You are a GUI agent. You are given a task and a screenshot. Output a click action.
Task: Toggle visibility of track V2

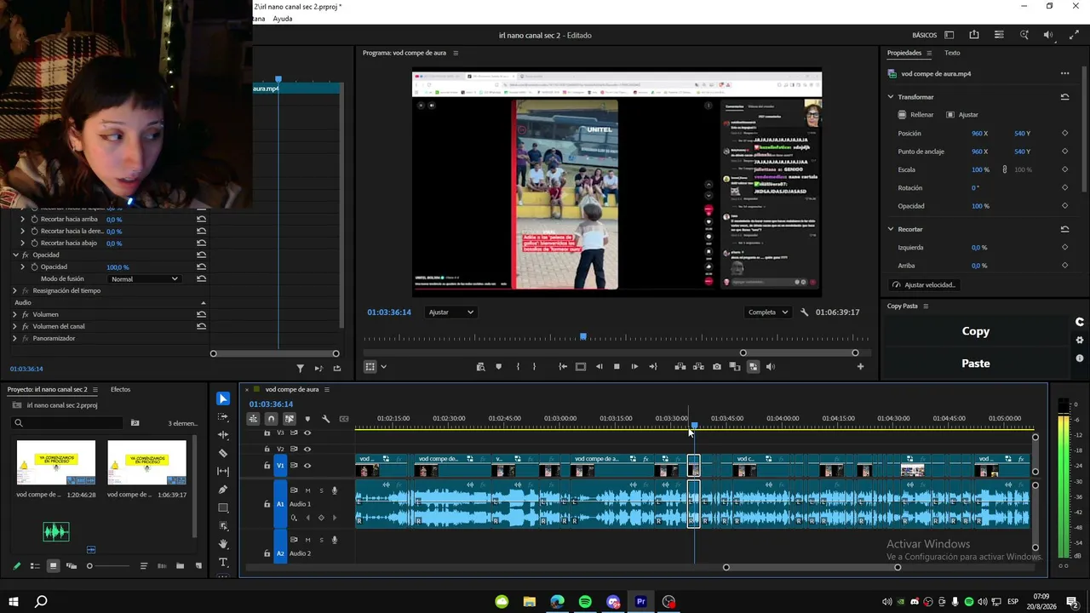pos(307,450)
